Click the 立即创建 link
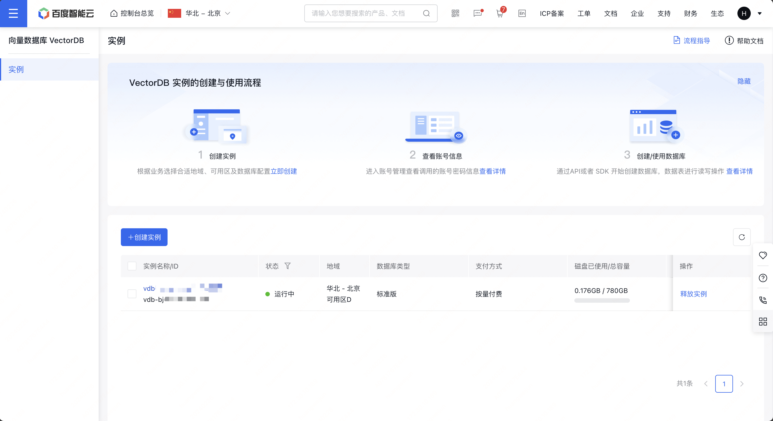The image size is (773, 421). pyautogui.click(x=284, y=171)
